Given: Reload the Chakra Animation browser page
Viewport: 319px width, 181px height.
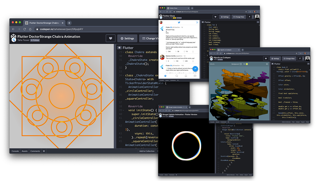Looking at the screenshot, I should pyautogui.click(x=24, y=29).
